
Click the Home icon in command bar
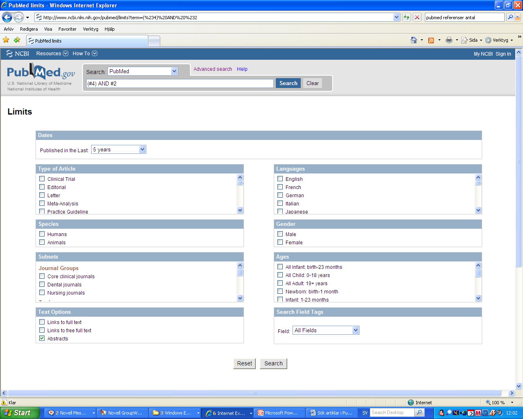(414, 40)
